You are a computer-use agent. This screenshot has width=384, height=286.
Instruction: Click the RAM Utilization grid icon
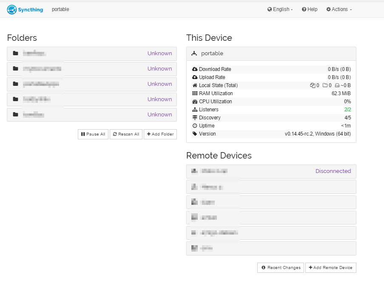(194, 93)
